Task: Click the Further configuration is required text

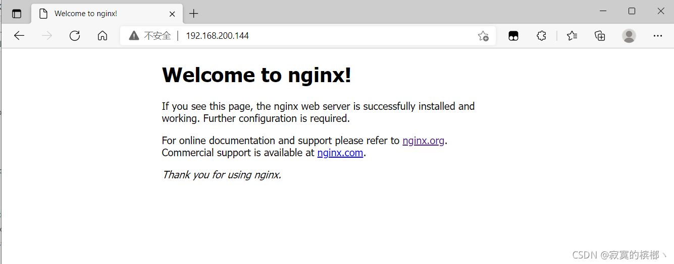Action: coord(277,118)
